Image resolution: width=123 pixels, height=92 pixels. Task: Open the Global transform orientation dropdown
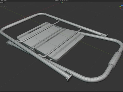click(56, 1)
